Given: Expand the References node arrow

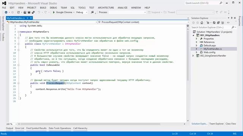Looking at the screenshot, I should [x=197, y=42].
